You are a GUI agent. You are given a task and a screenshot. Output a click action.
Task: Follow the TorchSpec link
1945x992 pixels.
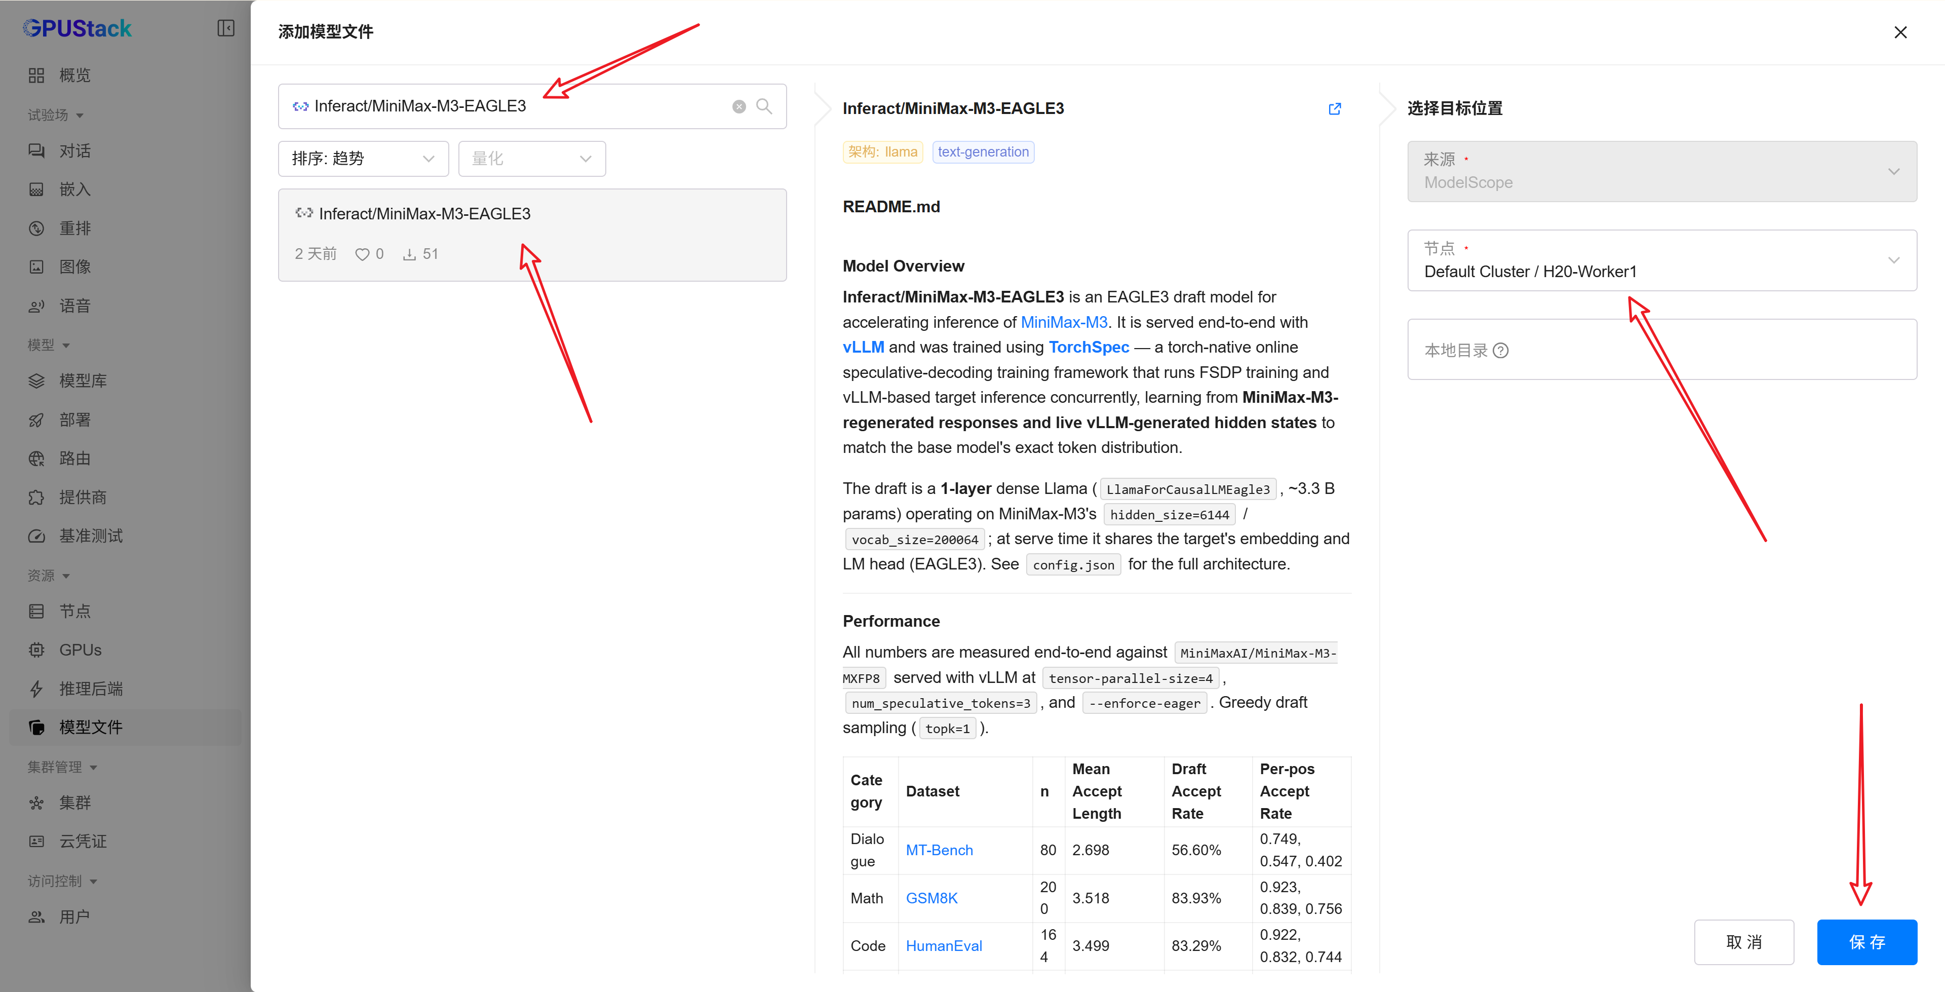pyautogui.click(x=1089, y=348)
